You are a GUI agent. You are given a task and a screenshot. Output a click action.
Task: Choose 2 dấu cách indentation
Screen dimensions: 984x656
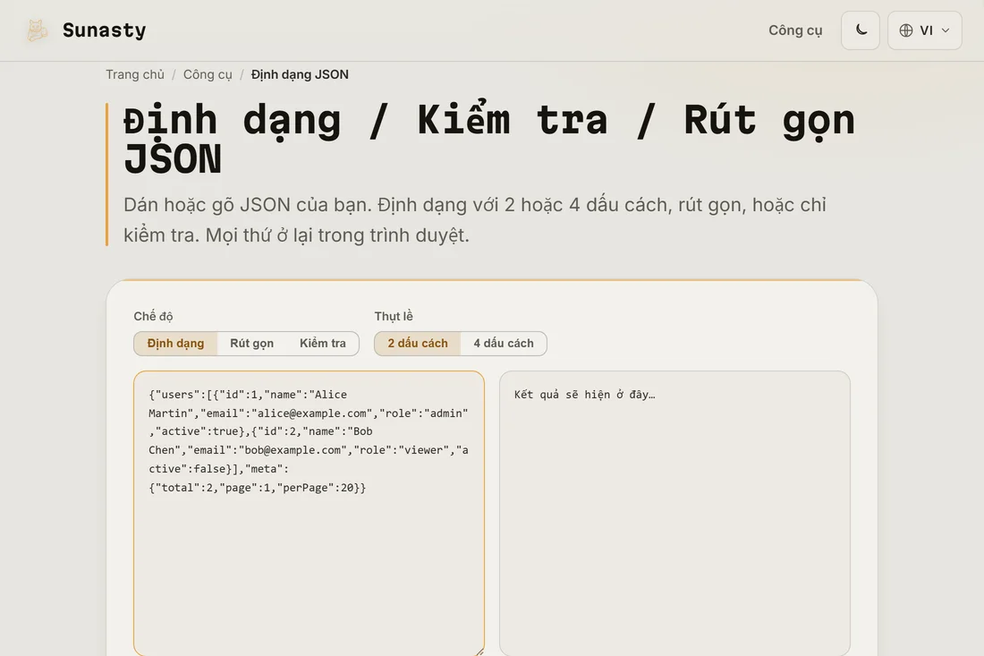pos(418,344)
